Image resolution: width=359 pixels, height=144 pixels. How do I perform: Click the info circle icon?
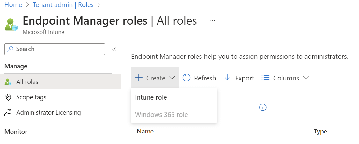point(263,107)
